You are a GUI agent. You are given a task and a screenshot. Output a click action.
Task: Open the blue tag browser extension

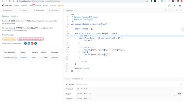[x=162, y=1]
